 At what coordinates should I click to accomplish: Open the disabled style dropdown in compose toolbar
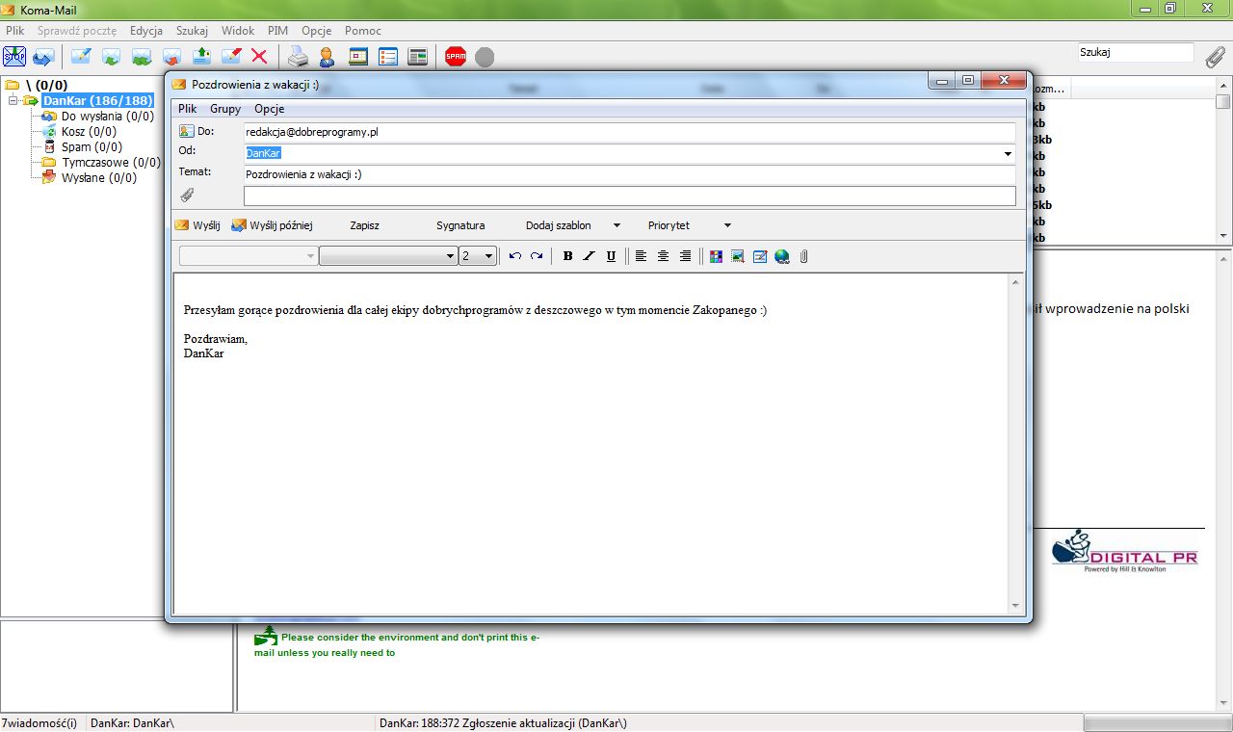pos(310,256)
